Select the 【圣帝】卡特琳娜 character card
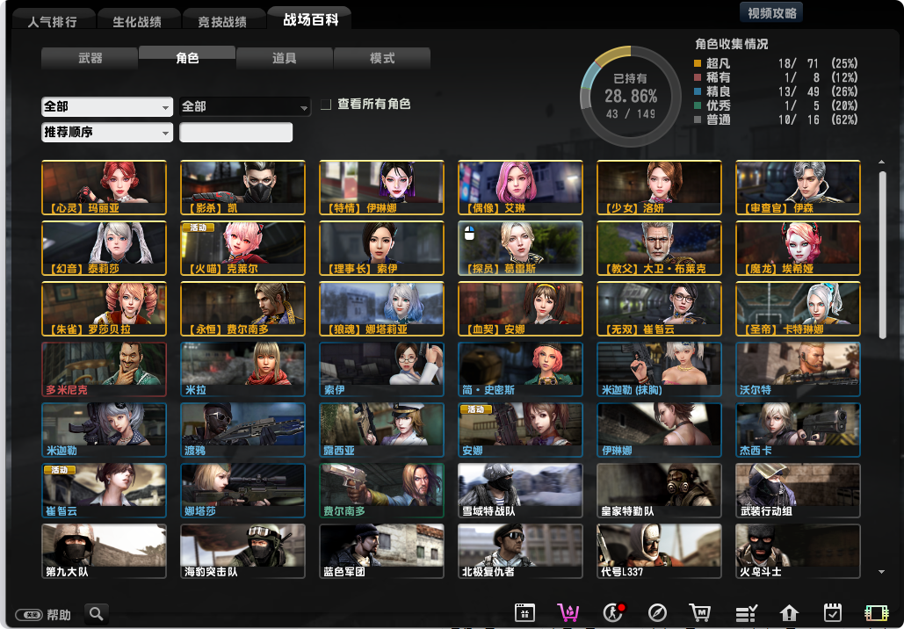 (798, 308)
